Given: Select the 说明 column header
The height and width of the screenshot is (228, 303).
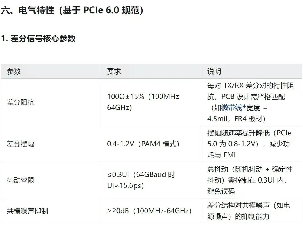Looking at the screenshot, I should point(214,71).
